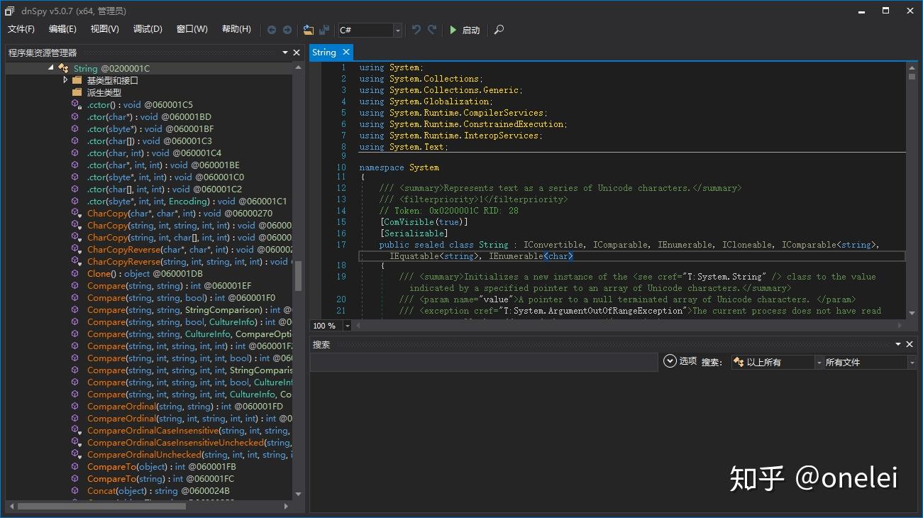This screenshot has width=923, height=518.
Task: Click the navigate forward arrow icon
Action: coord(287,30)
